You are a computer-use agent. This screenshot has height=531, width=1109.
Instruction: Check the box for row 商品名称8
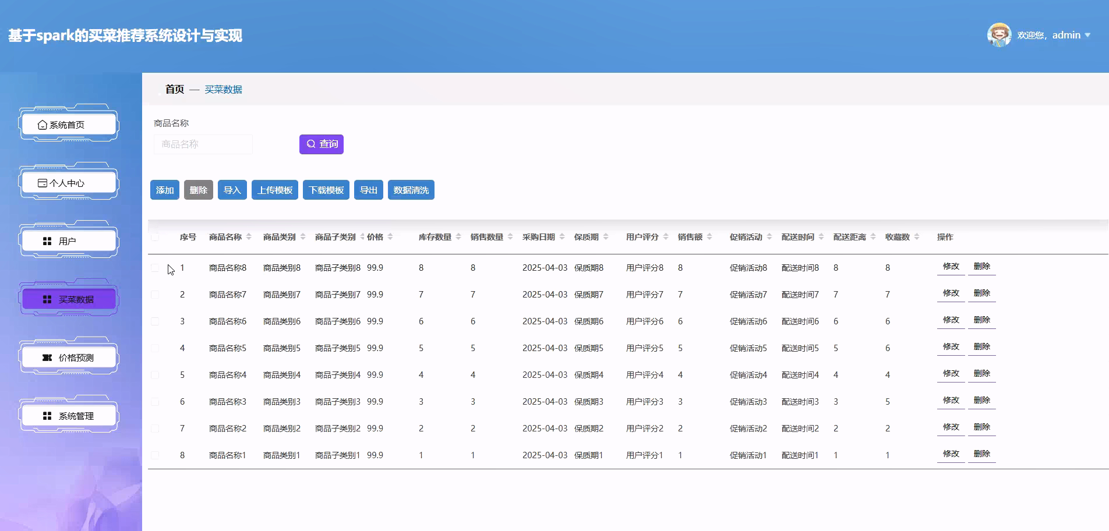[x=155, y=268]
